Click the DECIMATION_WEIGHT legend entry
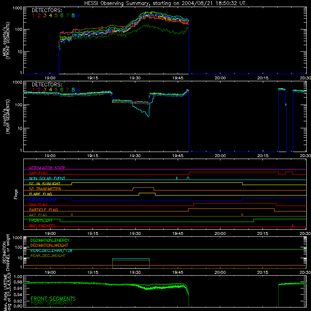Viewport: 311px width, 311px height. click(x=49, y=245)
